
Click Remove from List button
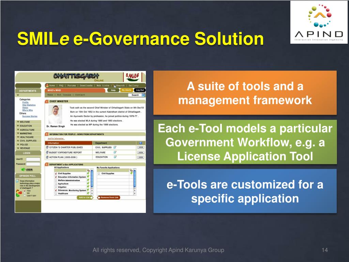[109, 198]
